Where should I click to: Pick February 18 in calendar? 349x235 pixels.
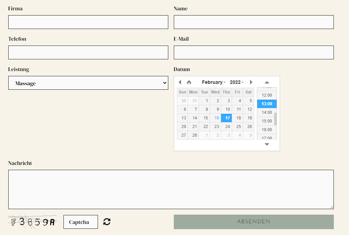238,118
